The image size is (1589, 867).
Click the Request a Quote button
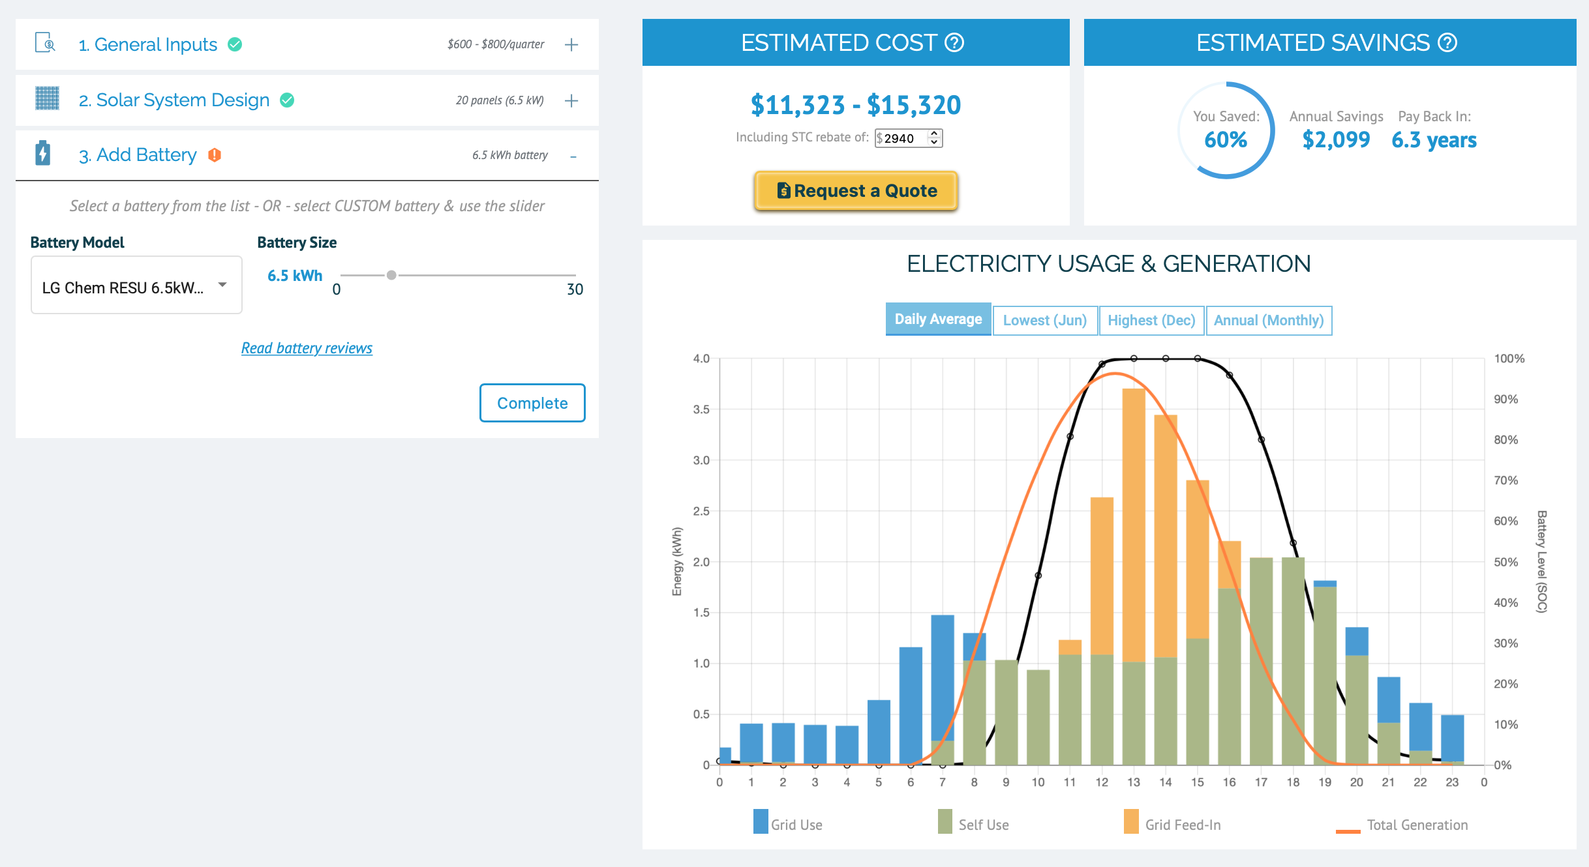click(x=856, y=190)
